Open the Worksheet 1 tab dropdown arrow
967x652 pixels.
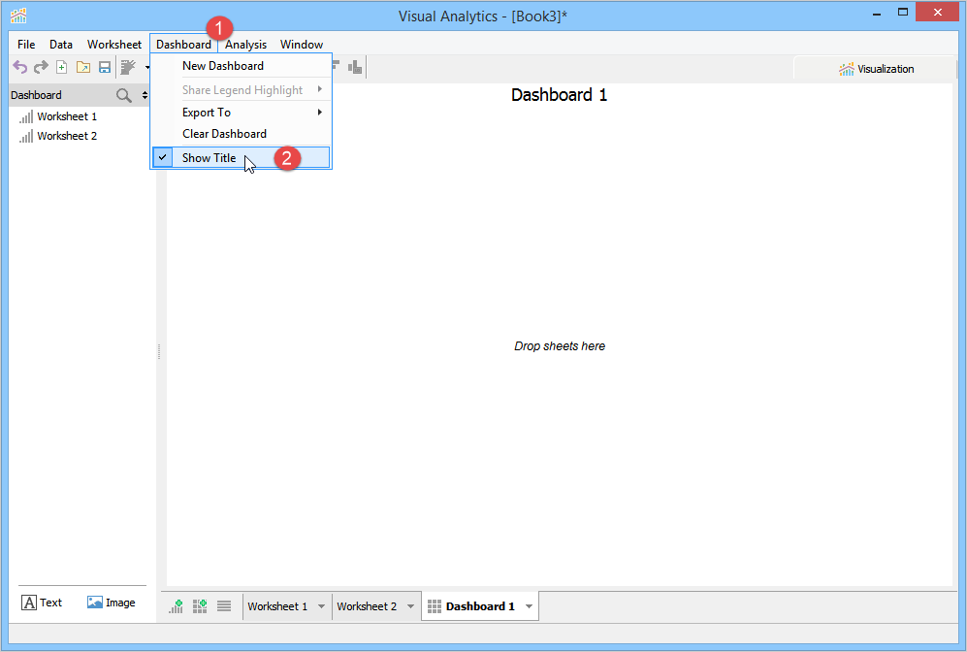[x=321, y=606]
